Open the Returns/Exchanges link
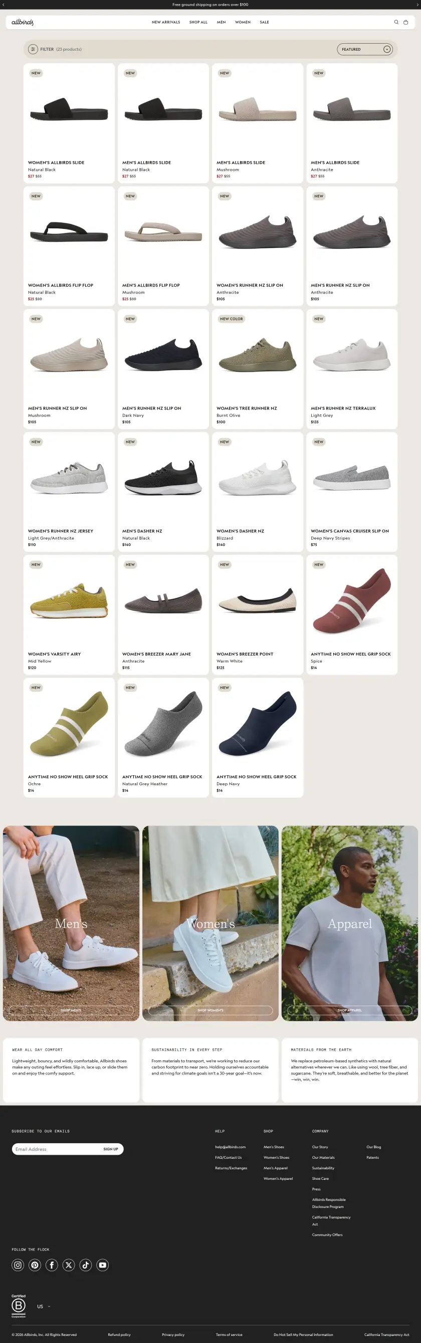Image resolution: width=421 pixels, height=1343 pixels. 231,1168
